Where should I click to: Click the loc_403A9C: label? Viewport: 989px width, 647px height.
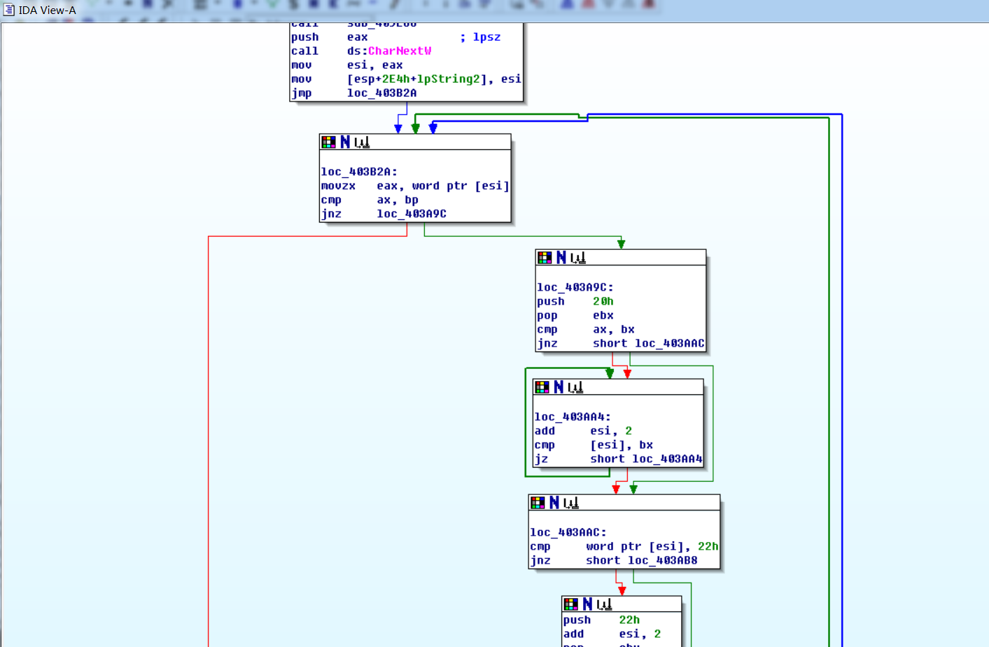575,287
